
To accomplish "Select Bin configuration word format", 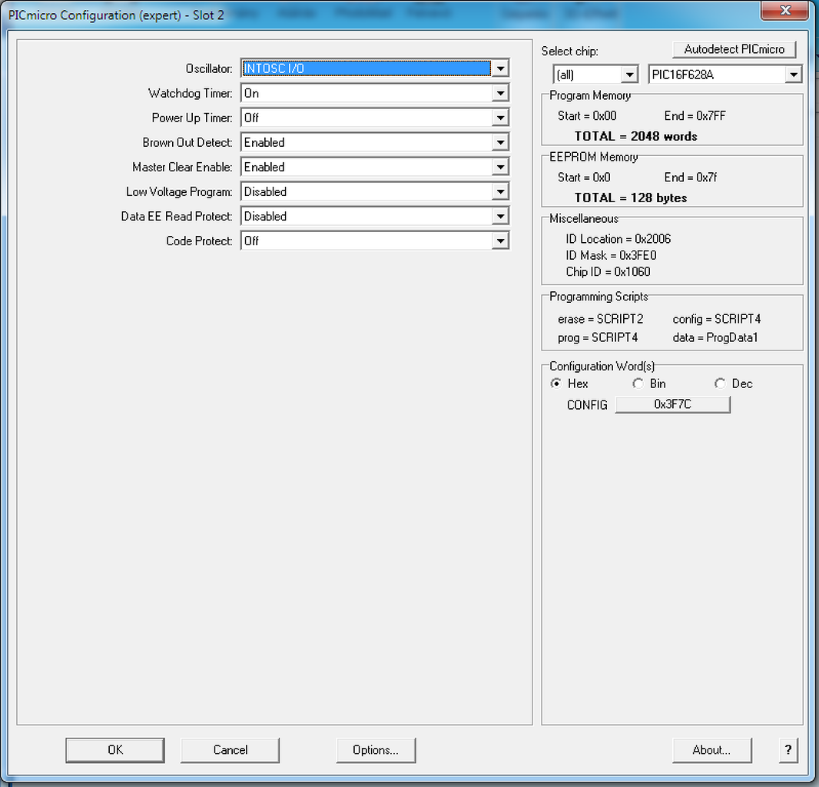I will click(x=649, y=384).
